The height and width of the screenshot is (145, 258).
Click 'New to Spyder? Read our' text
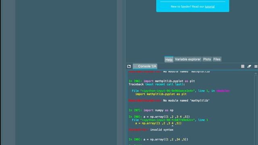(x=187, y=6)
